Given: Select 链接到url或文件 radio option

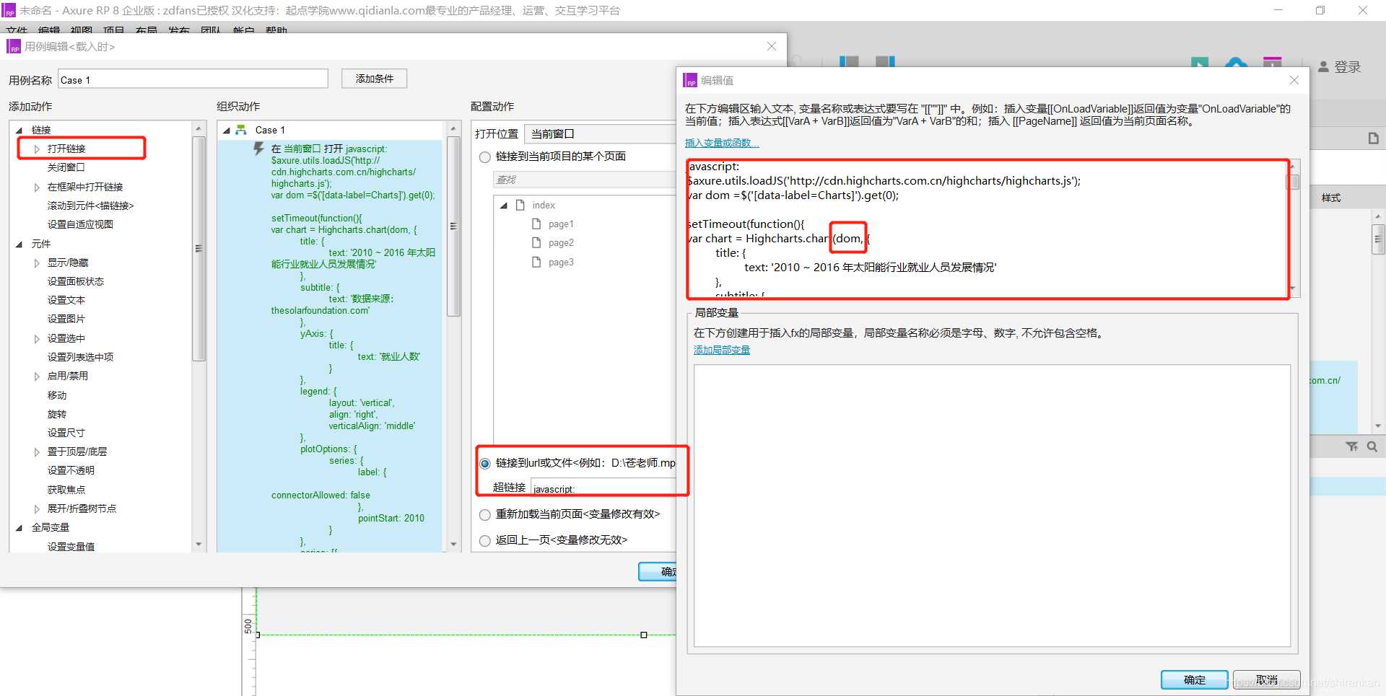Looking at the screenshot, I should pos(485,463).
